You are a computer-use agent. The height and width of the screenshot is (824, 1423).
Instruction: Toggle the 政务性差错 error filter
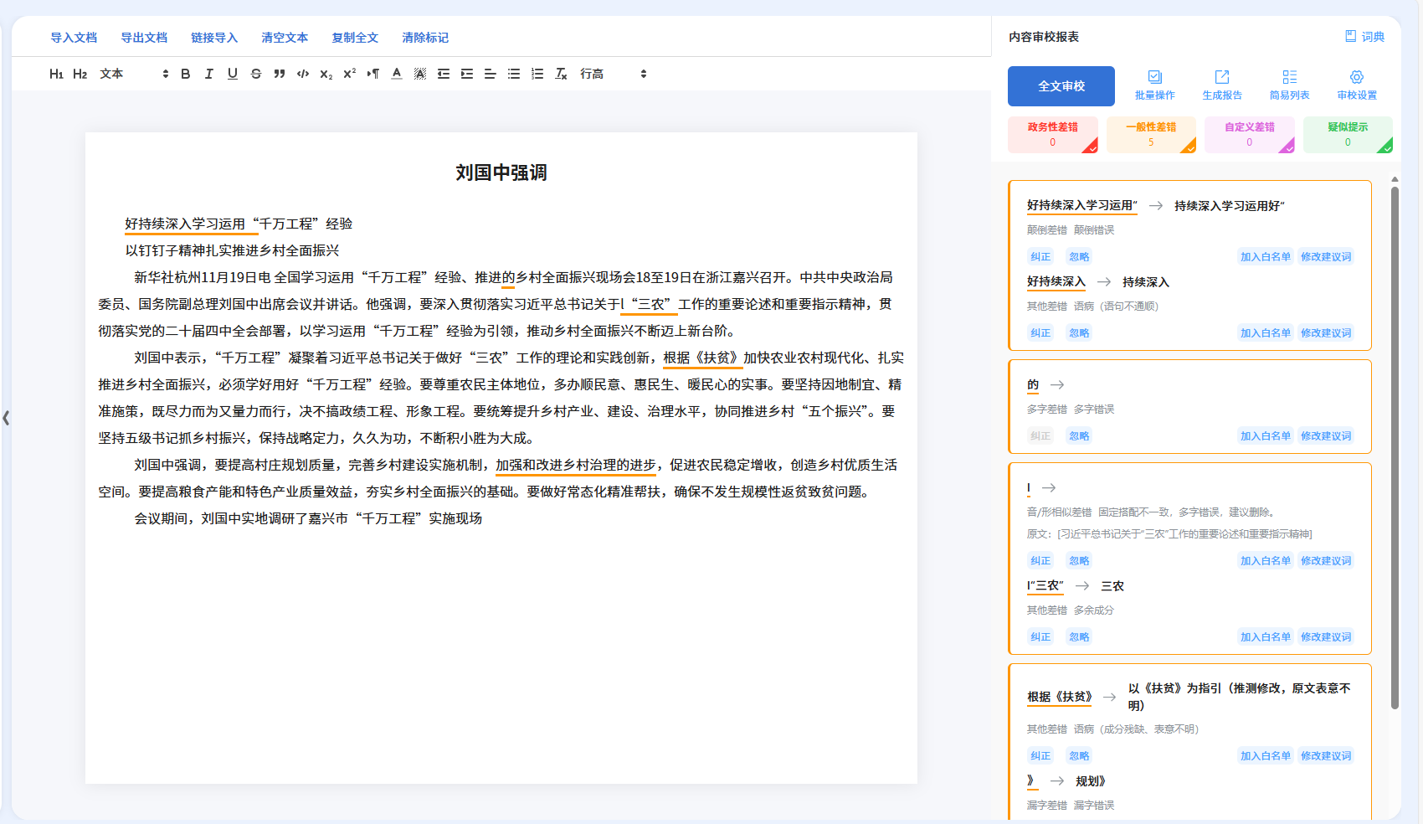1053,134
